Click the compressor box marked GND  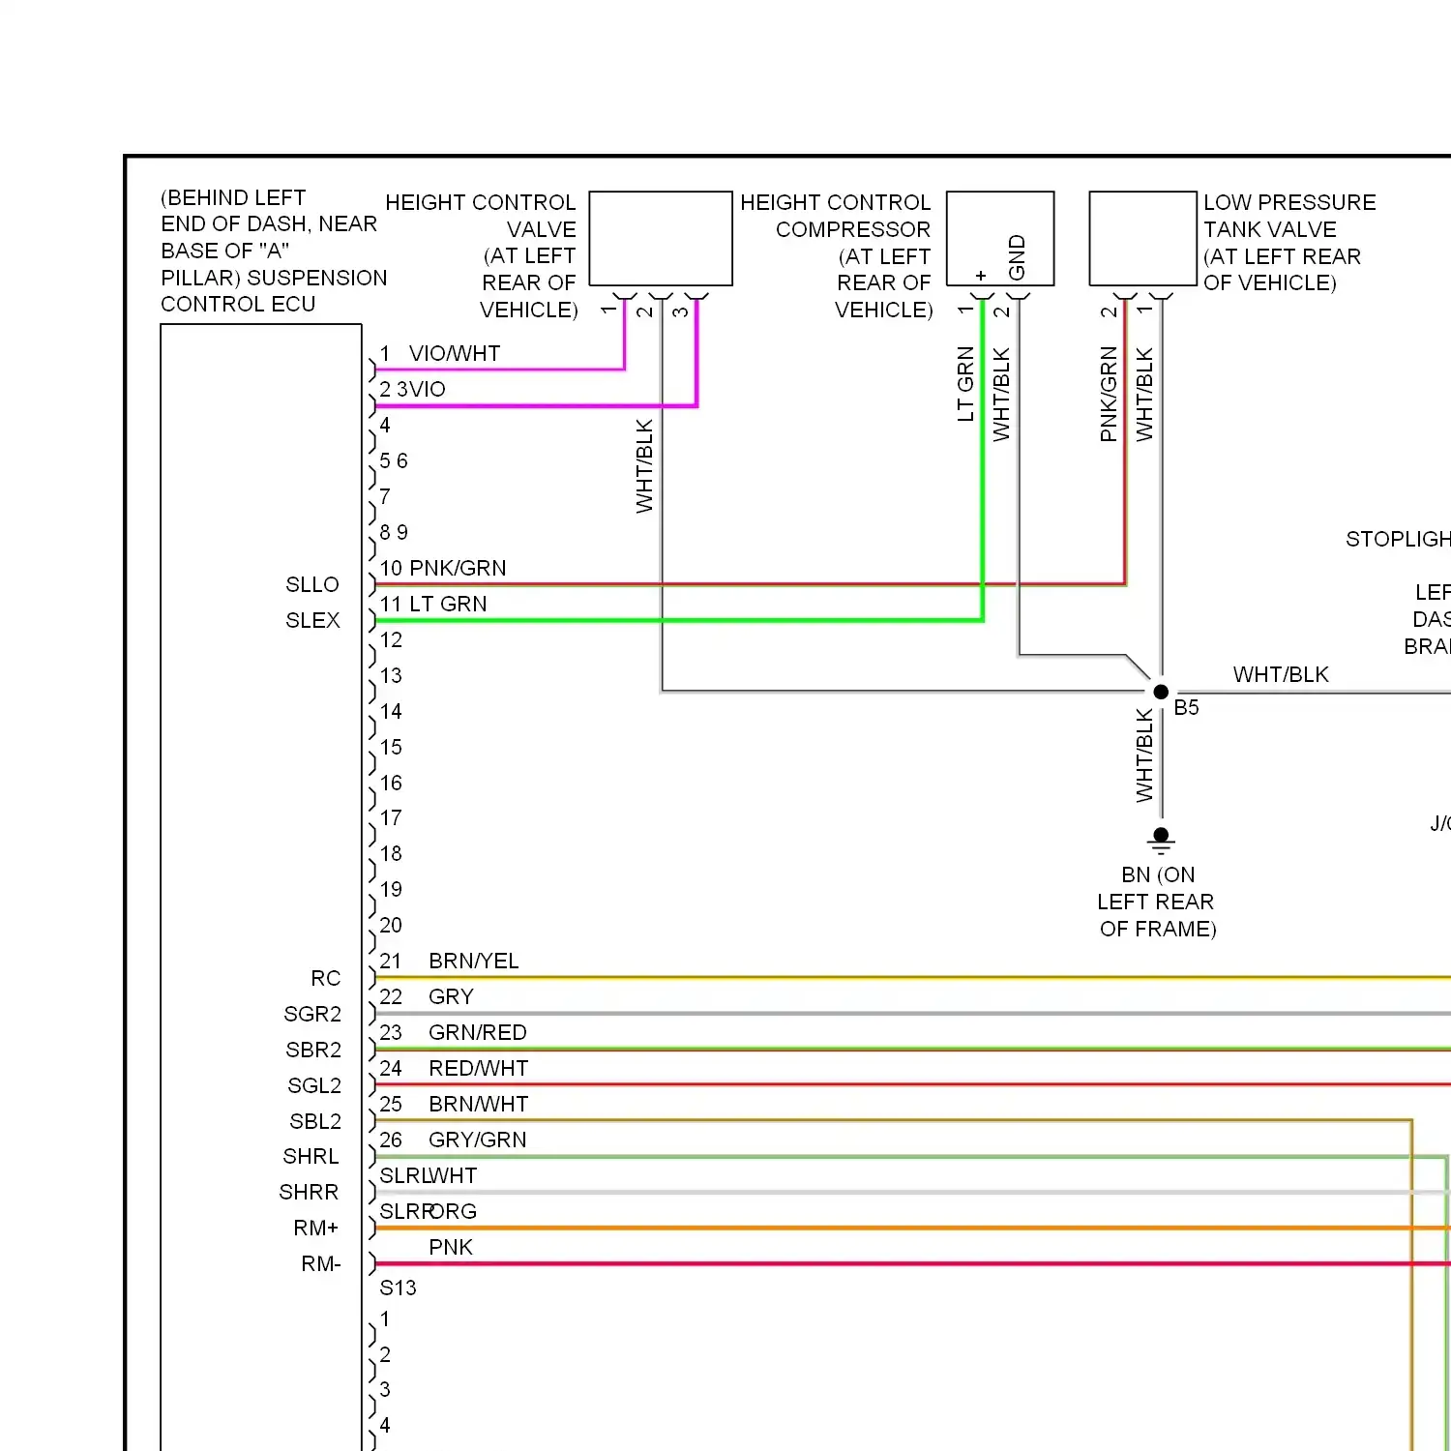click(x=1000, y=239)
